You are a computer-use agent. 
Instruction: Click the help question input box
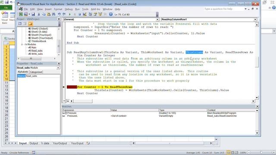point(223,9)
